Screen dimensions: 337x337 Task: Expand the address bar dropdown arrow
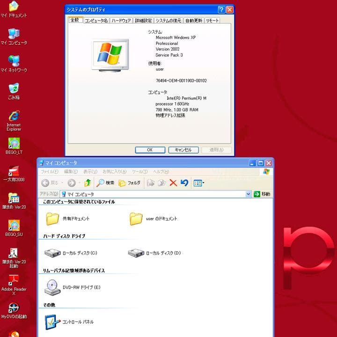pos(249,194)
